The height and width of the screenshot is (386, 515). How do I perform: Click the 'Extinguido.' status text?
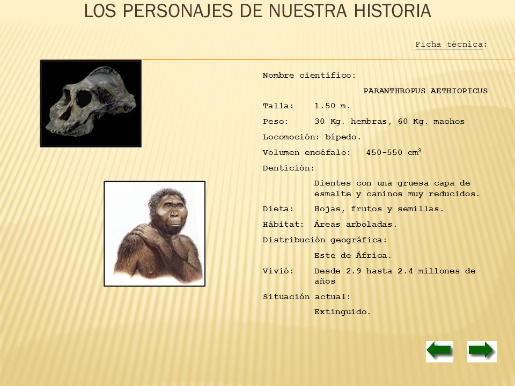click(342, 312)
